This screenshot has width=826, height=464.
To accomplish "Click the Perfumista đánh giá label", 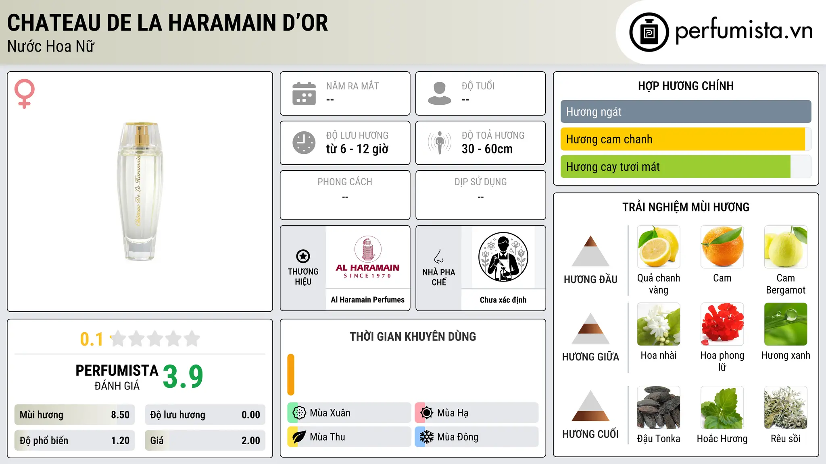I will [117, 377].
